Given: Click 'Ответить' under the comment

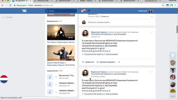Looking at the screenshot, I should [x=105, y=17].
